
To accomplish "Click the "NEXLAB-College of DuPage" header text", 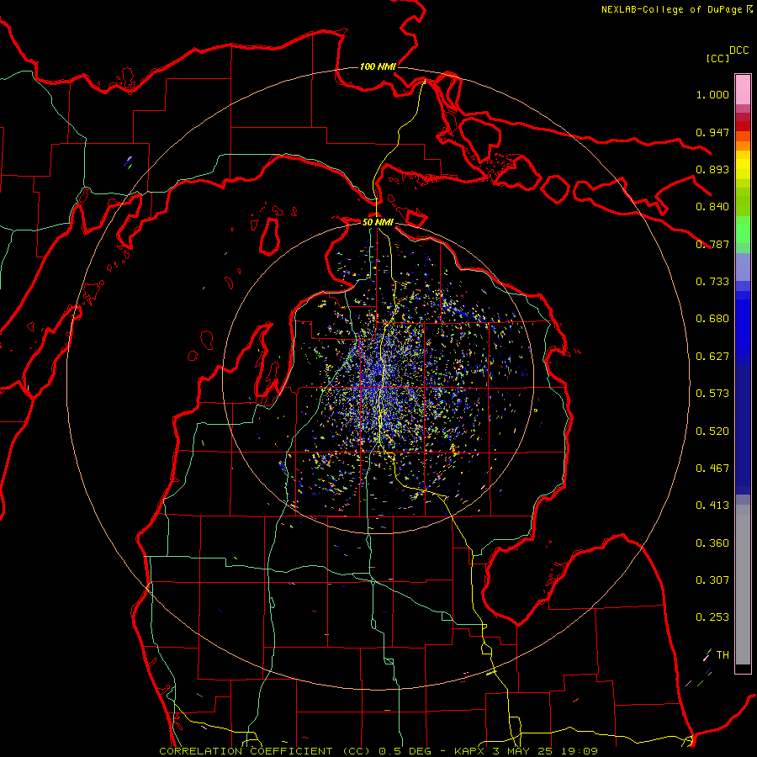I will [x=671, y=9].
